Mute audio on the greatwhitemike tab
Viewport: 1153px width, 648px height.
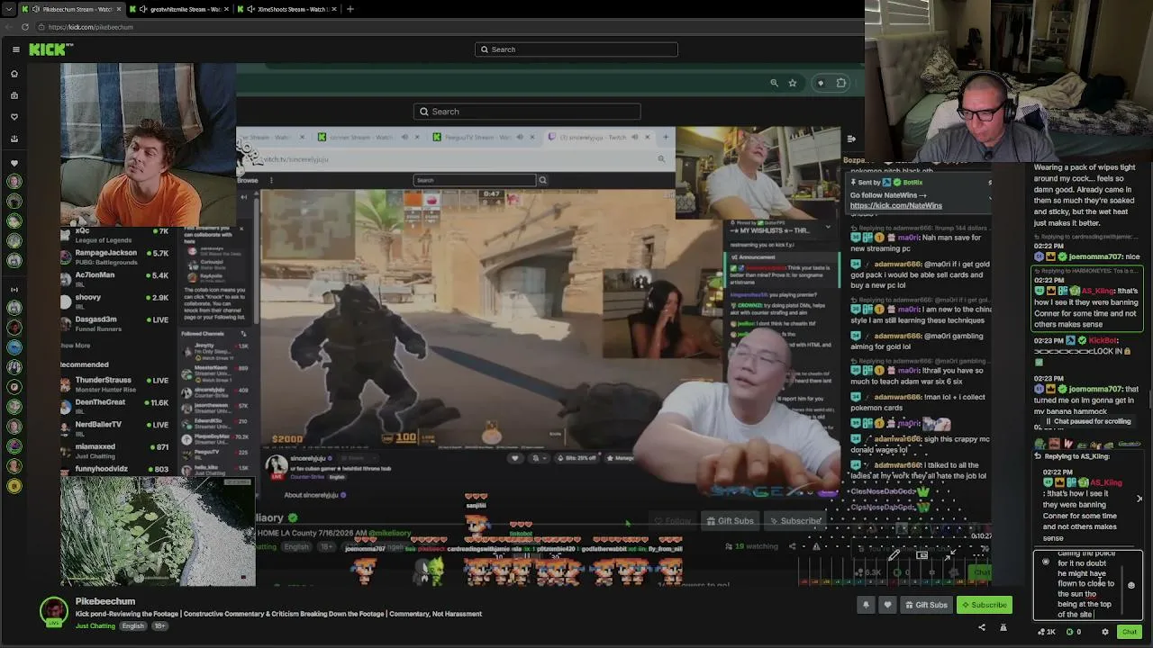[143, 9]
